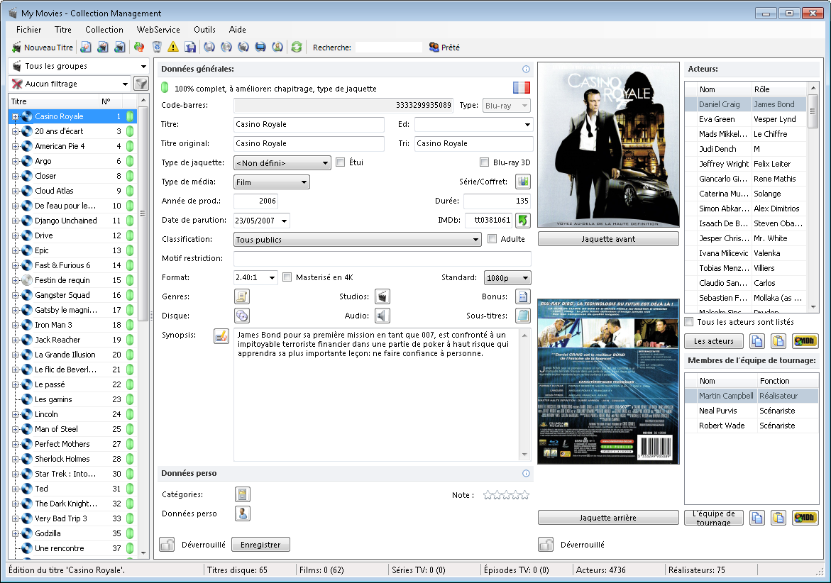This screenshot has height=583, width=831.
Task: Open the Studios clapperboard icon
Action: 382,296
